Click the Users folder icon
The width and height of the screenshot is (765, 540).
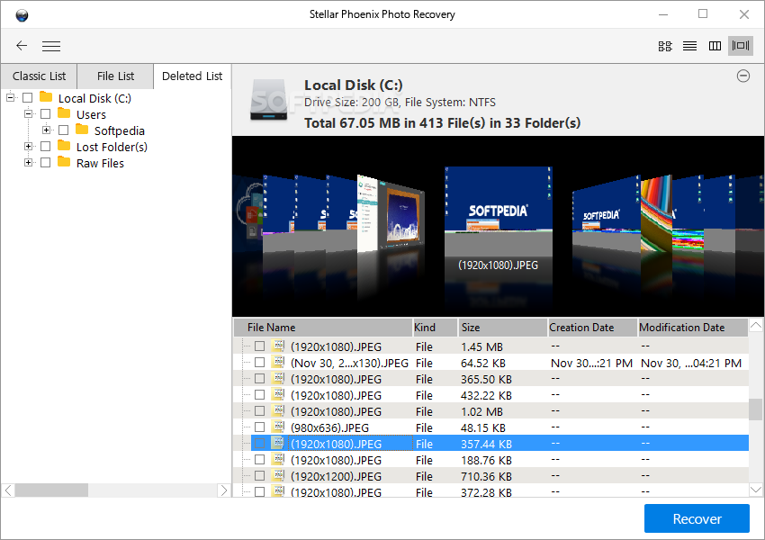click(x=64, y=113)
